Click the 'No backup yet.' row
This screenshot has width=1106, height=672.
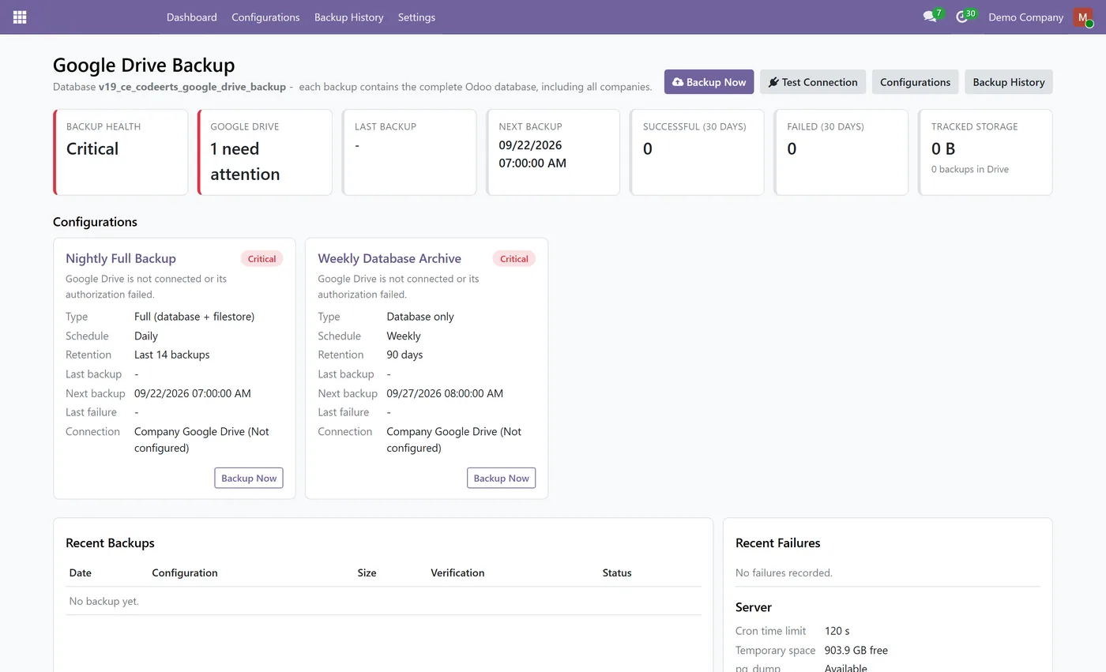[x=383, y=601]
